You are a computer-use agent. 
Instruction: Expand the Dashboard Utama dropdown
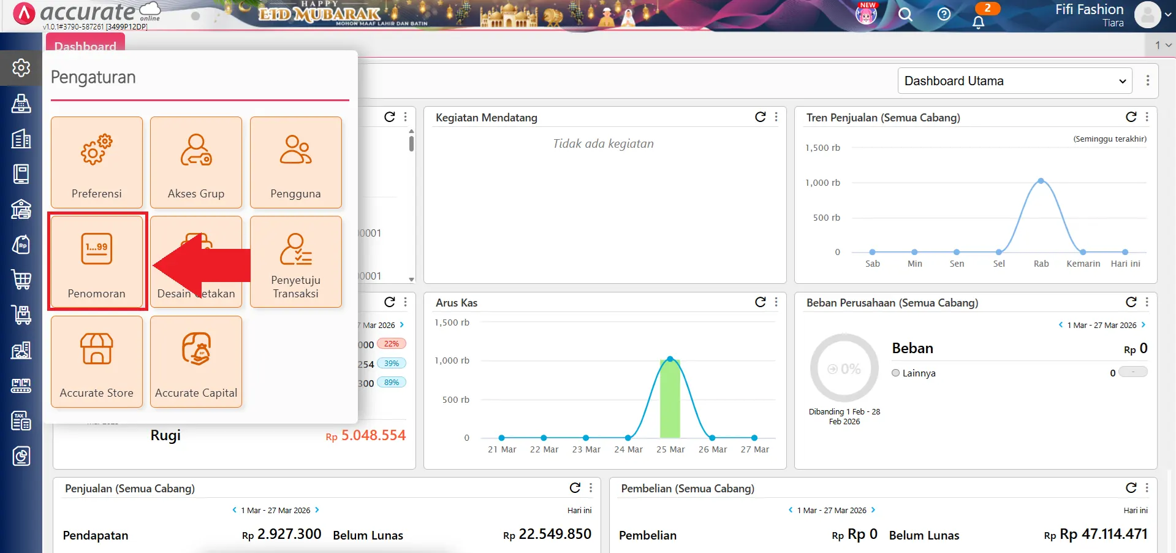coord(1014,81)
